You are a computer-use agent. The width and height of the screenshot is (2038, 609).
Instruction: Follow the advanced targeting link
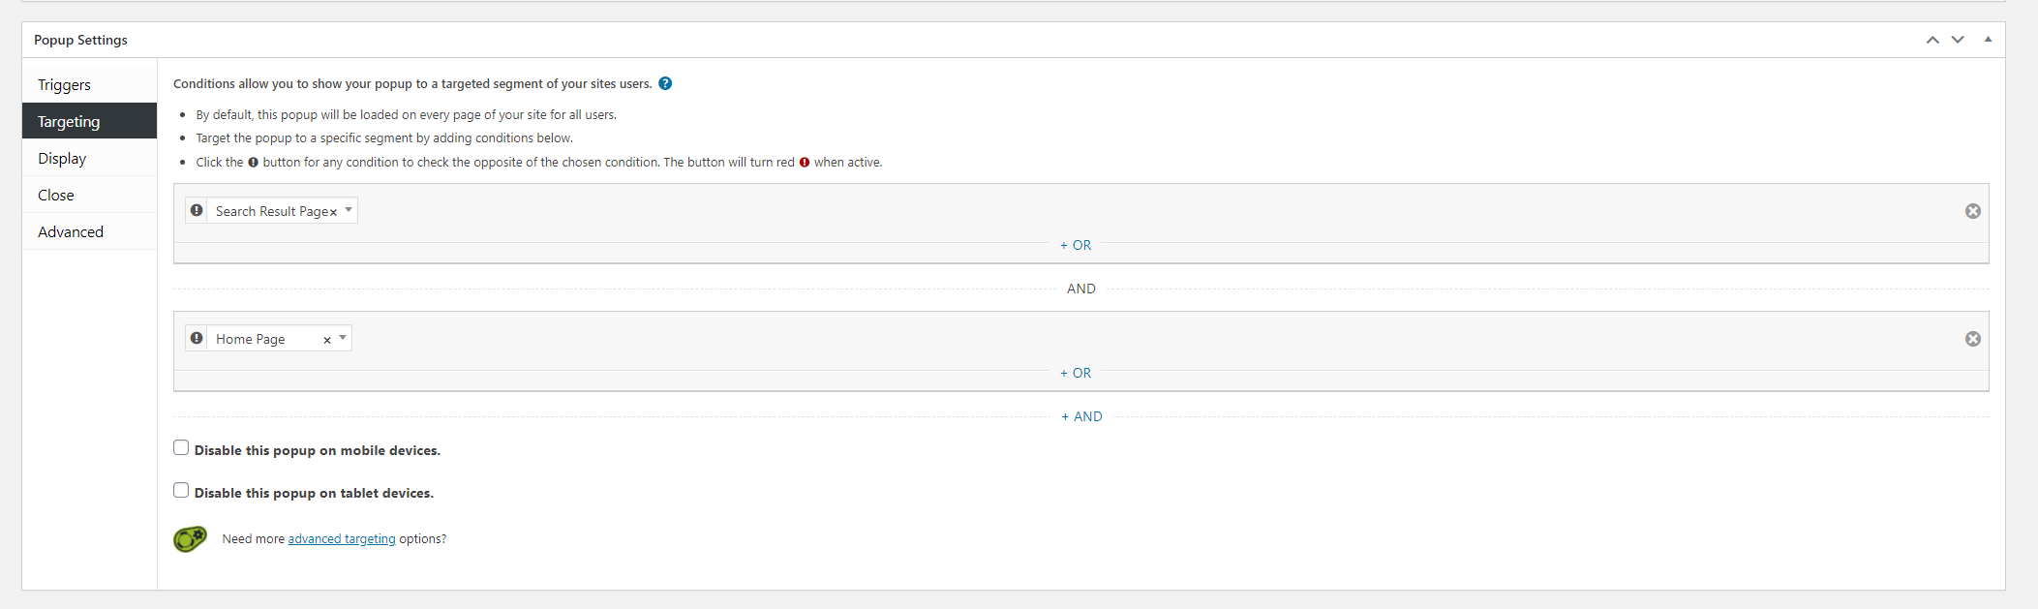(342, 539)
